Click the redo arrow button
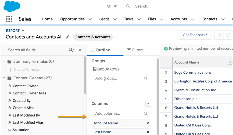 click(228, 35)
